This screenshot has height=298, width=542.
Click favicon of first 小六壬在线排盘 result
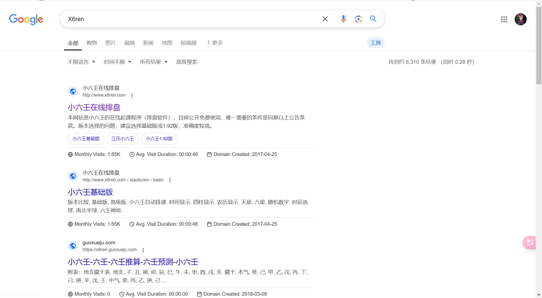point(73,91)
